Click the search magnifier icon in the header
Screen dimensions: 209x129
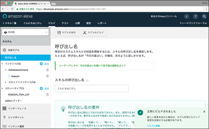coord(204,16)
